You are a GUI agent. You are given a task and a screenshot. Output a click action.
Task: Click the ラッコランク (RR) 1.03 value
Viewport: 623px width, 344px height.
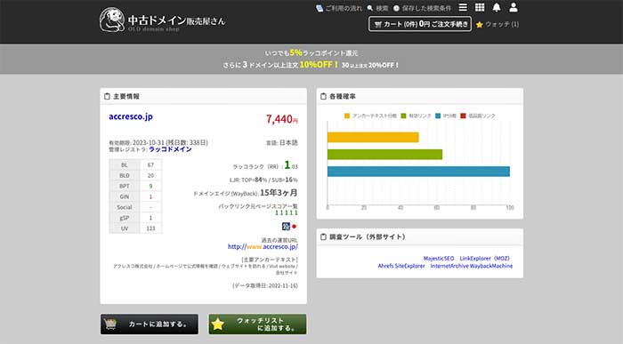point(291,165)
